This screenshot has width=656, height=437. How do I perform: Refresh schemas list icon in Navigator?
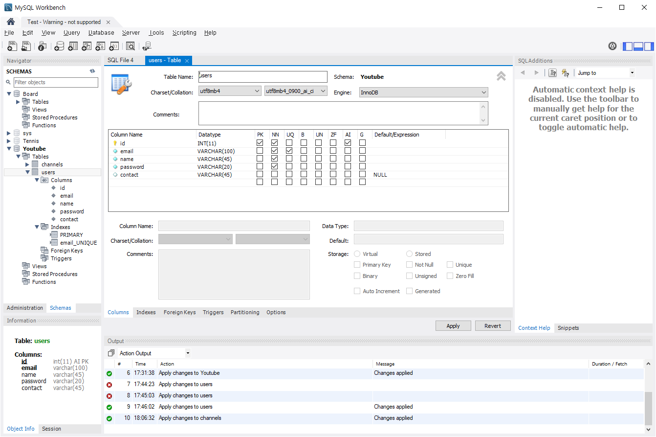92,71
